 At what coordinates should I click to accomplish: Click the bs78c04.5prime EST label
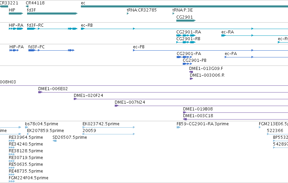pyautogui.click(x=42, y=124)
